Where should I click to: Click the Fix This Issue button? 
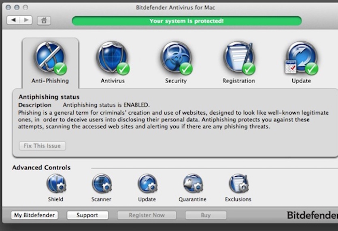[42, 146]
